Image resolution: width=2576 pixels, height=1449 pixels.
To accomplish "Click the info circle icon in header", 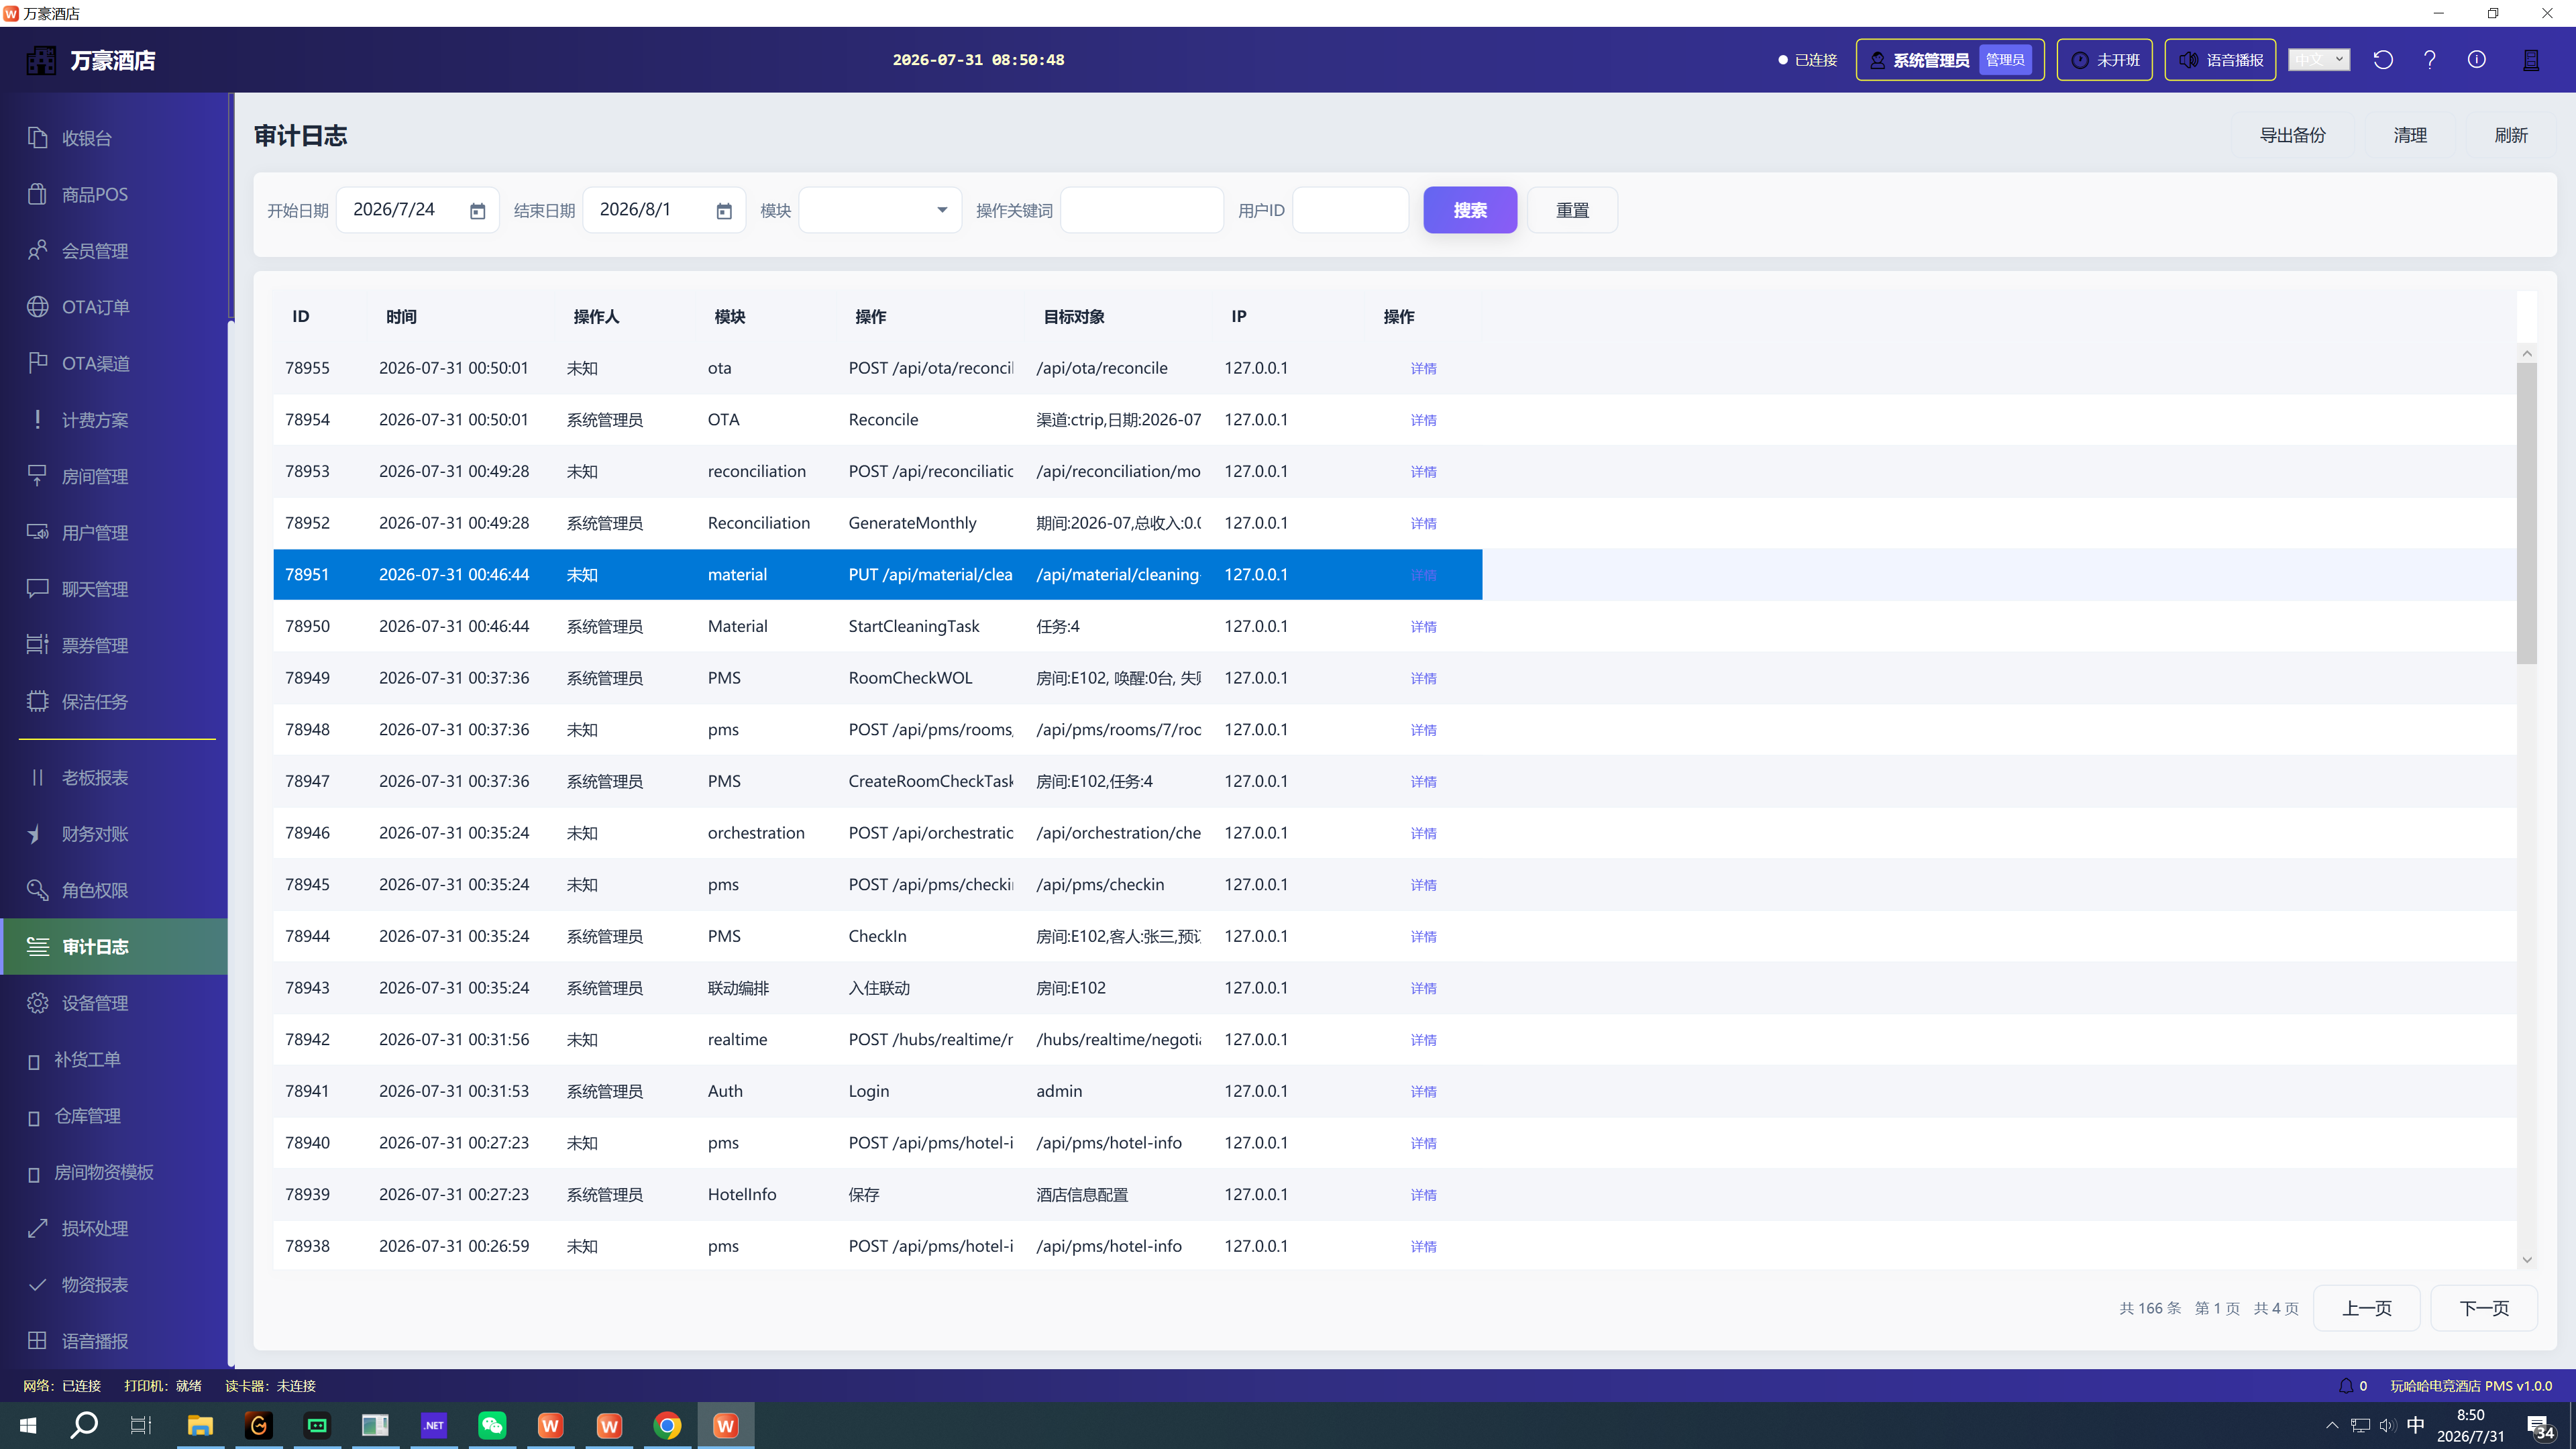I will pos(2477,60).
